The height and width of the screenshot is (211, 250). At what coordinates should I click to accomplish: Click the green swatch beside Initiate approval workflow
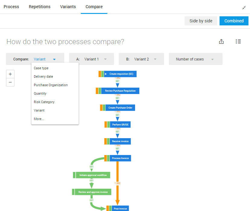pos(74,175)
